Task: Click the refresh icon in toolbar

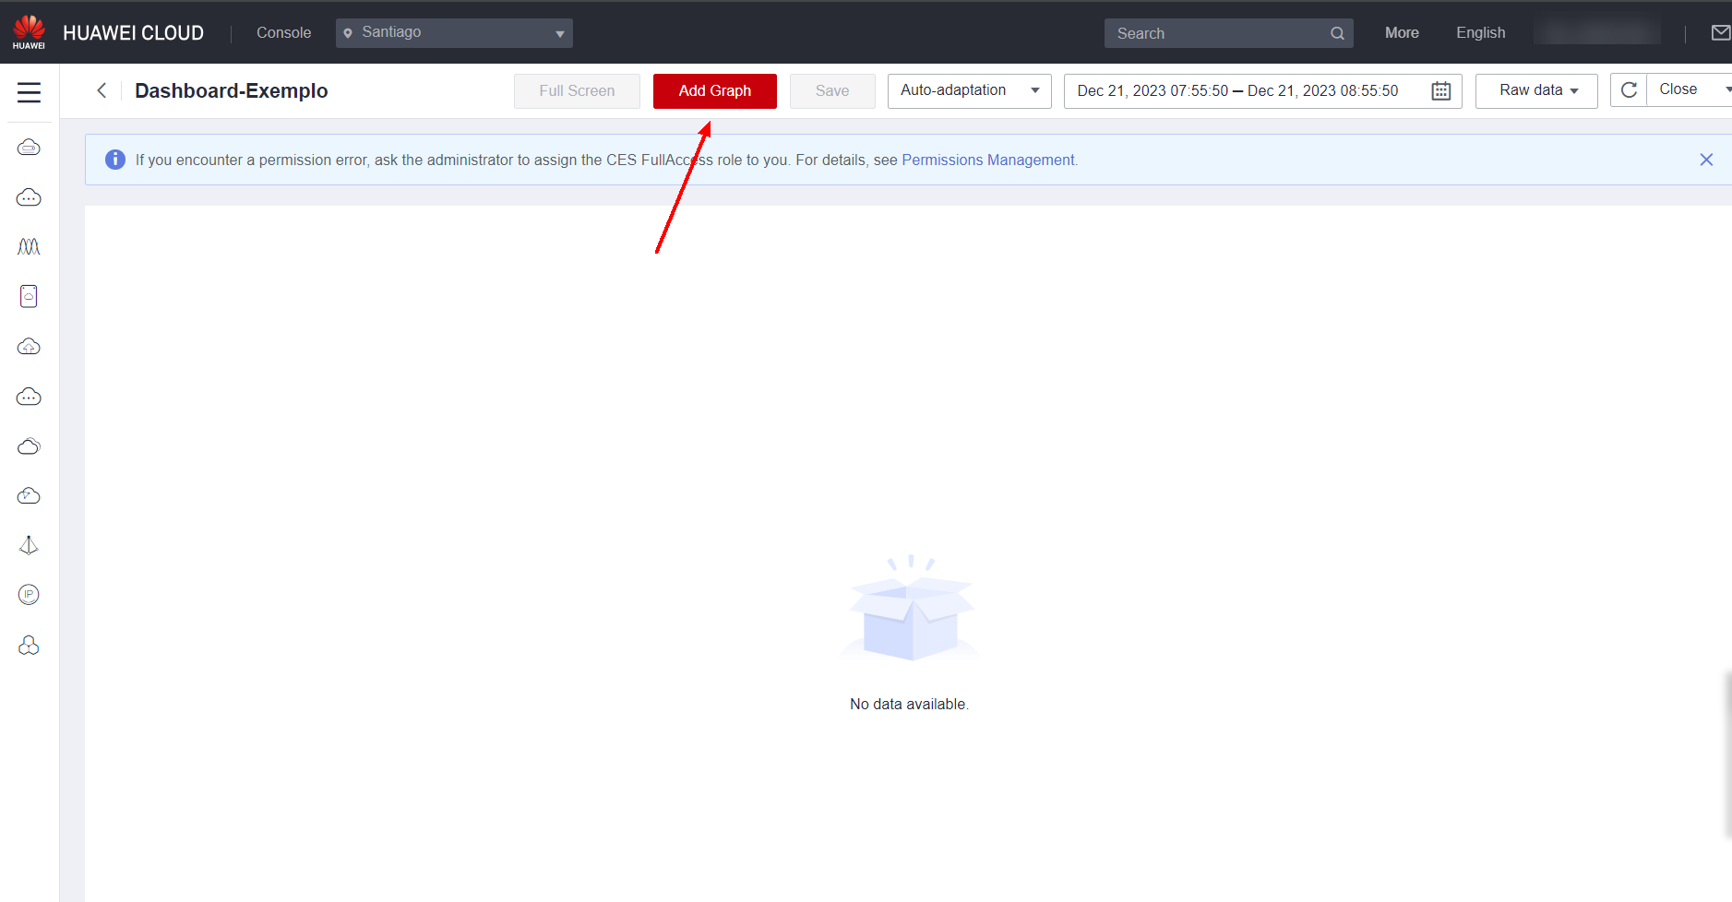Action: [x=1629, y=90]
